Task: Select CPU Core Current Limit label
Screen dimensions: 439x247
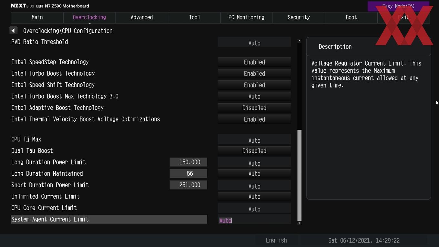Action: click(x=44, y=208)
